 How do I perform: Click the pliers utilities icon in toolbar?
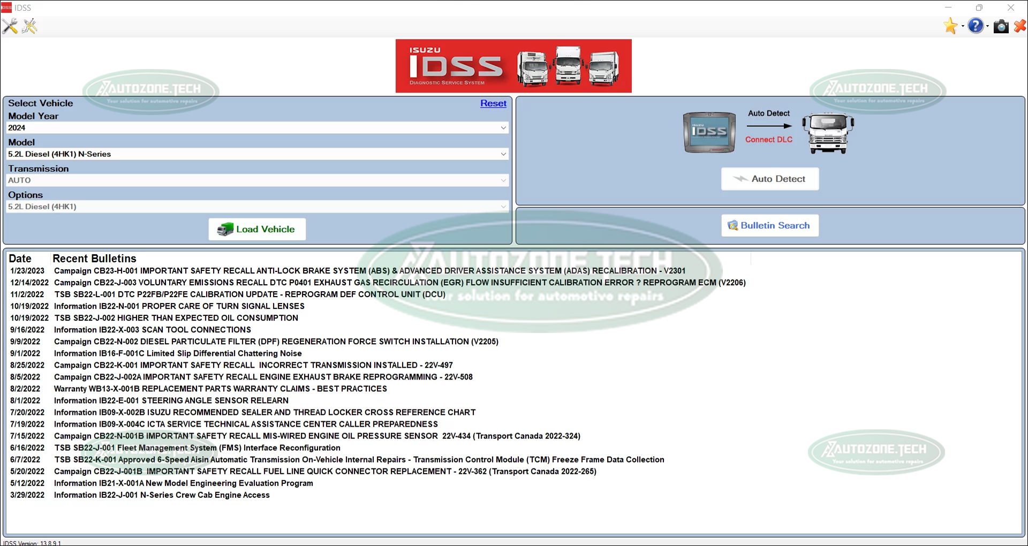(x=29, y=26)
